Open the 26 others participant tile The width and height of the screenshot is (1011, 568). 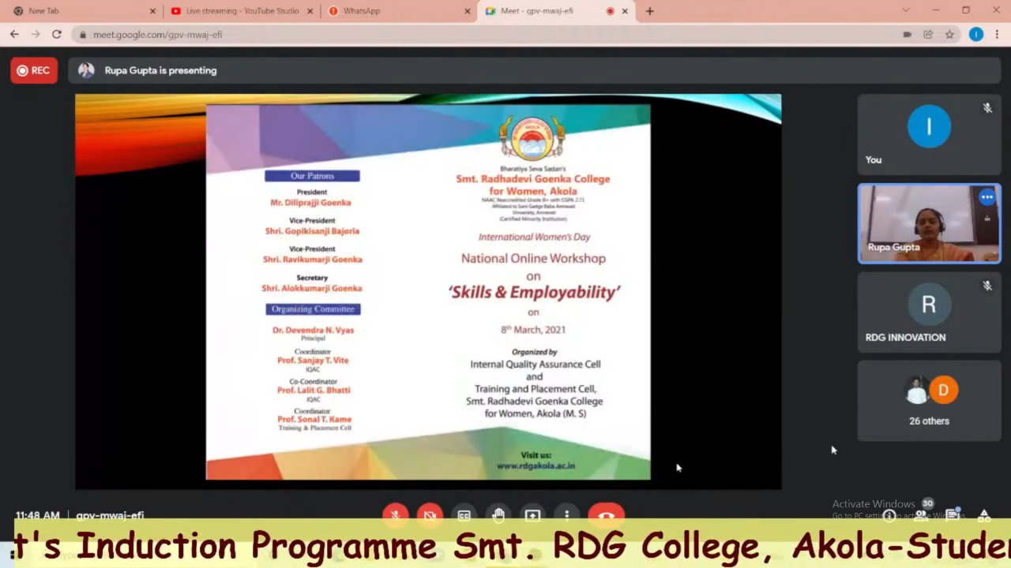929,401
